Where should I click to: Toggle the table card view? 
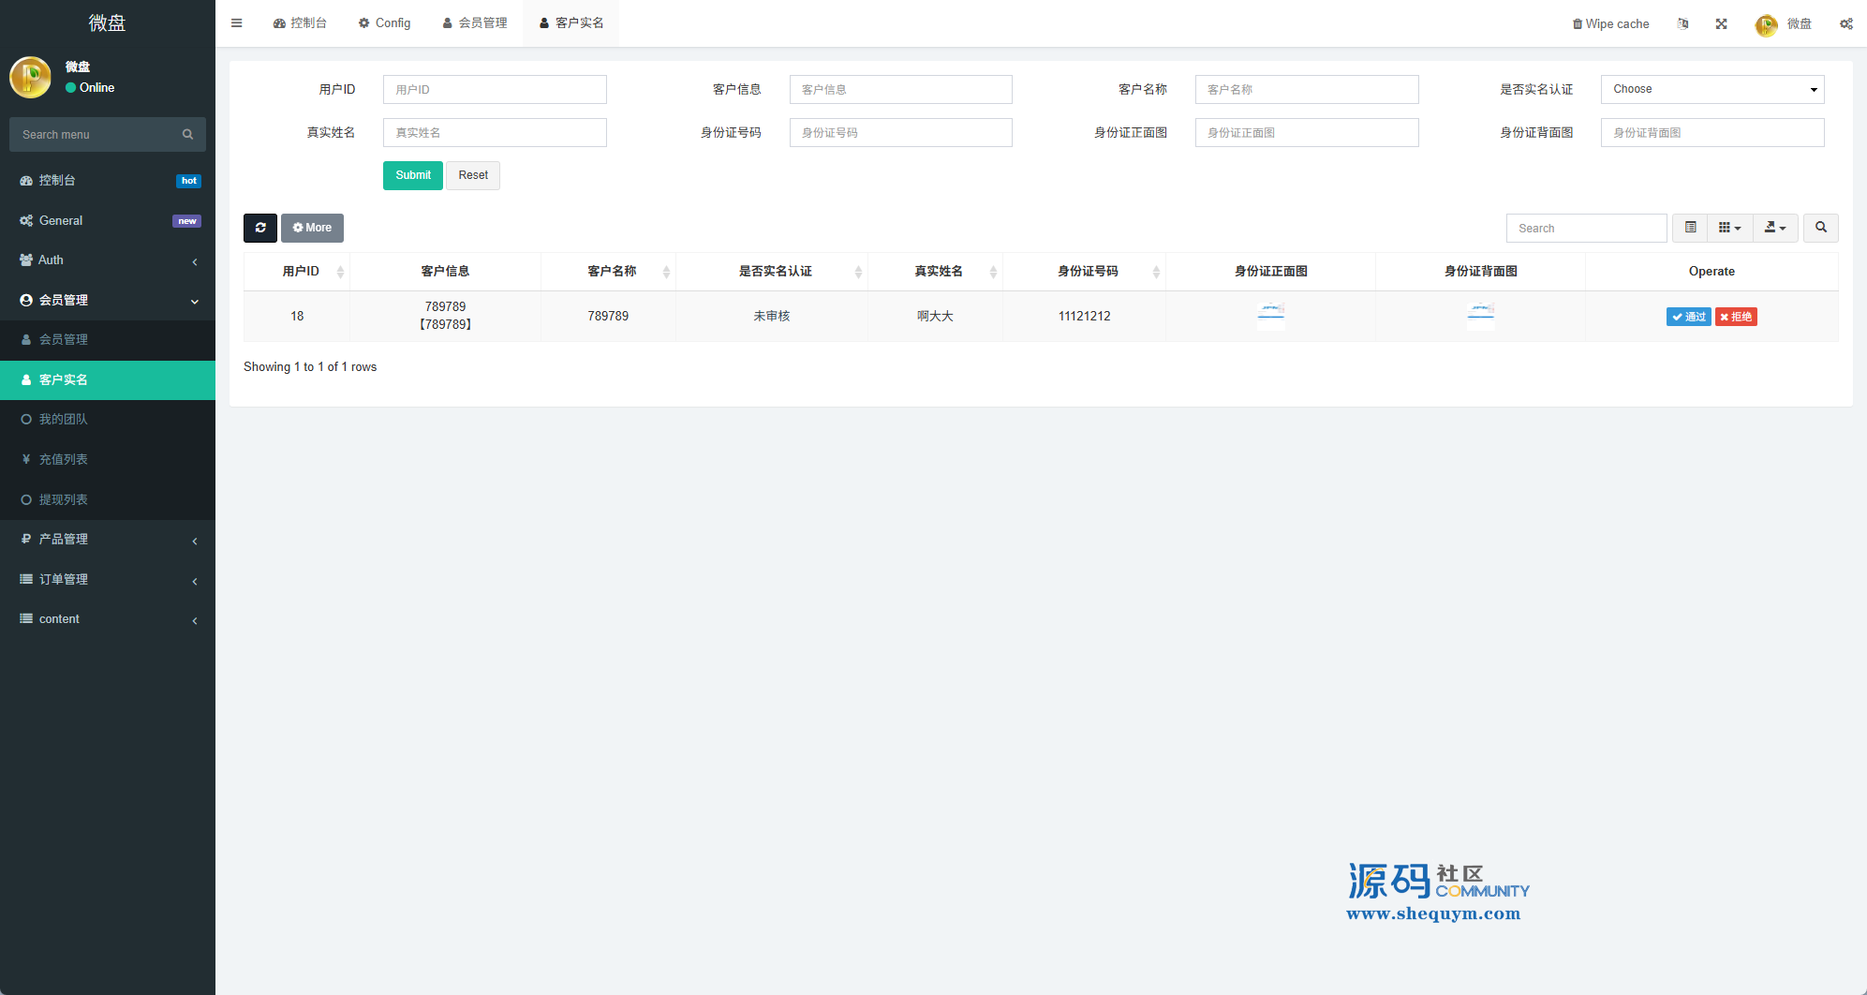click(x=1690, y=228)
